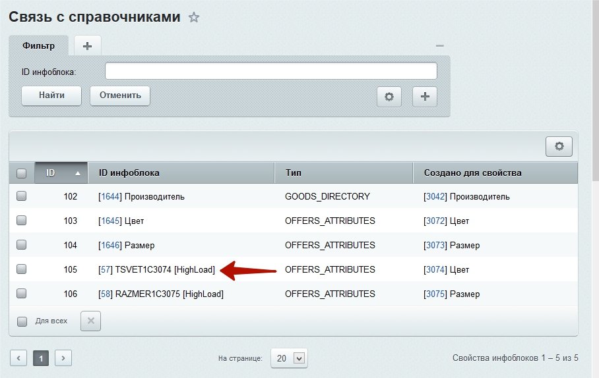Viewport: 599px width, 378px height.
Task: Collapse the filter panel with minus icon
Action: coord(440,46)
